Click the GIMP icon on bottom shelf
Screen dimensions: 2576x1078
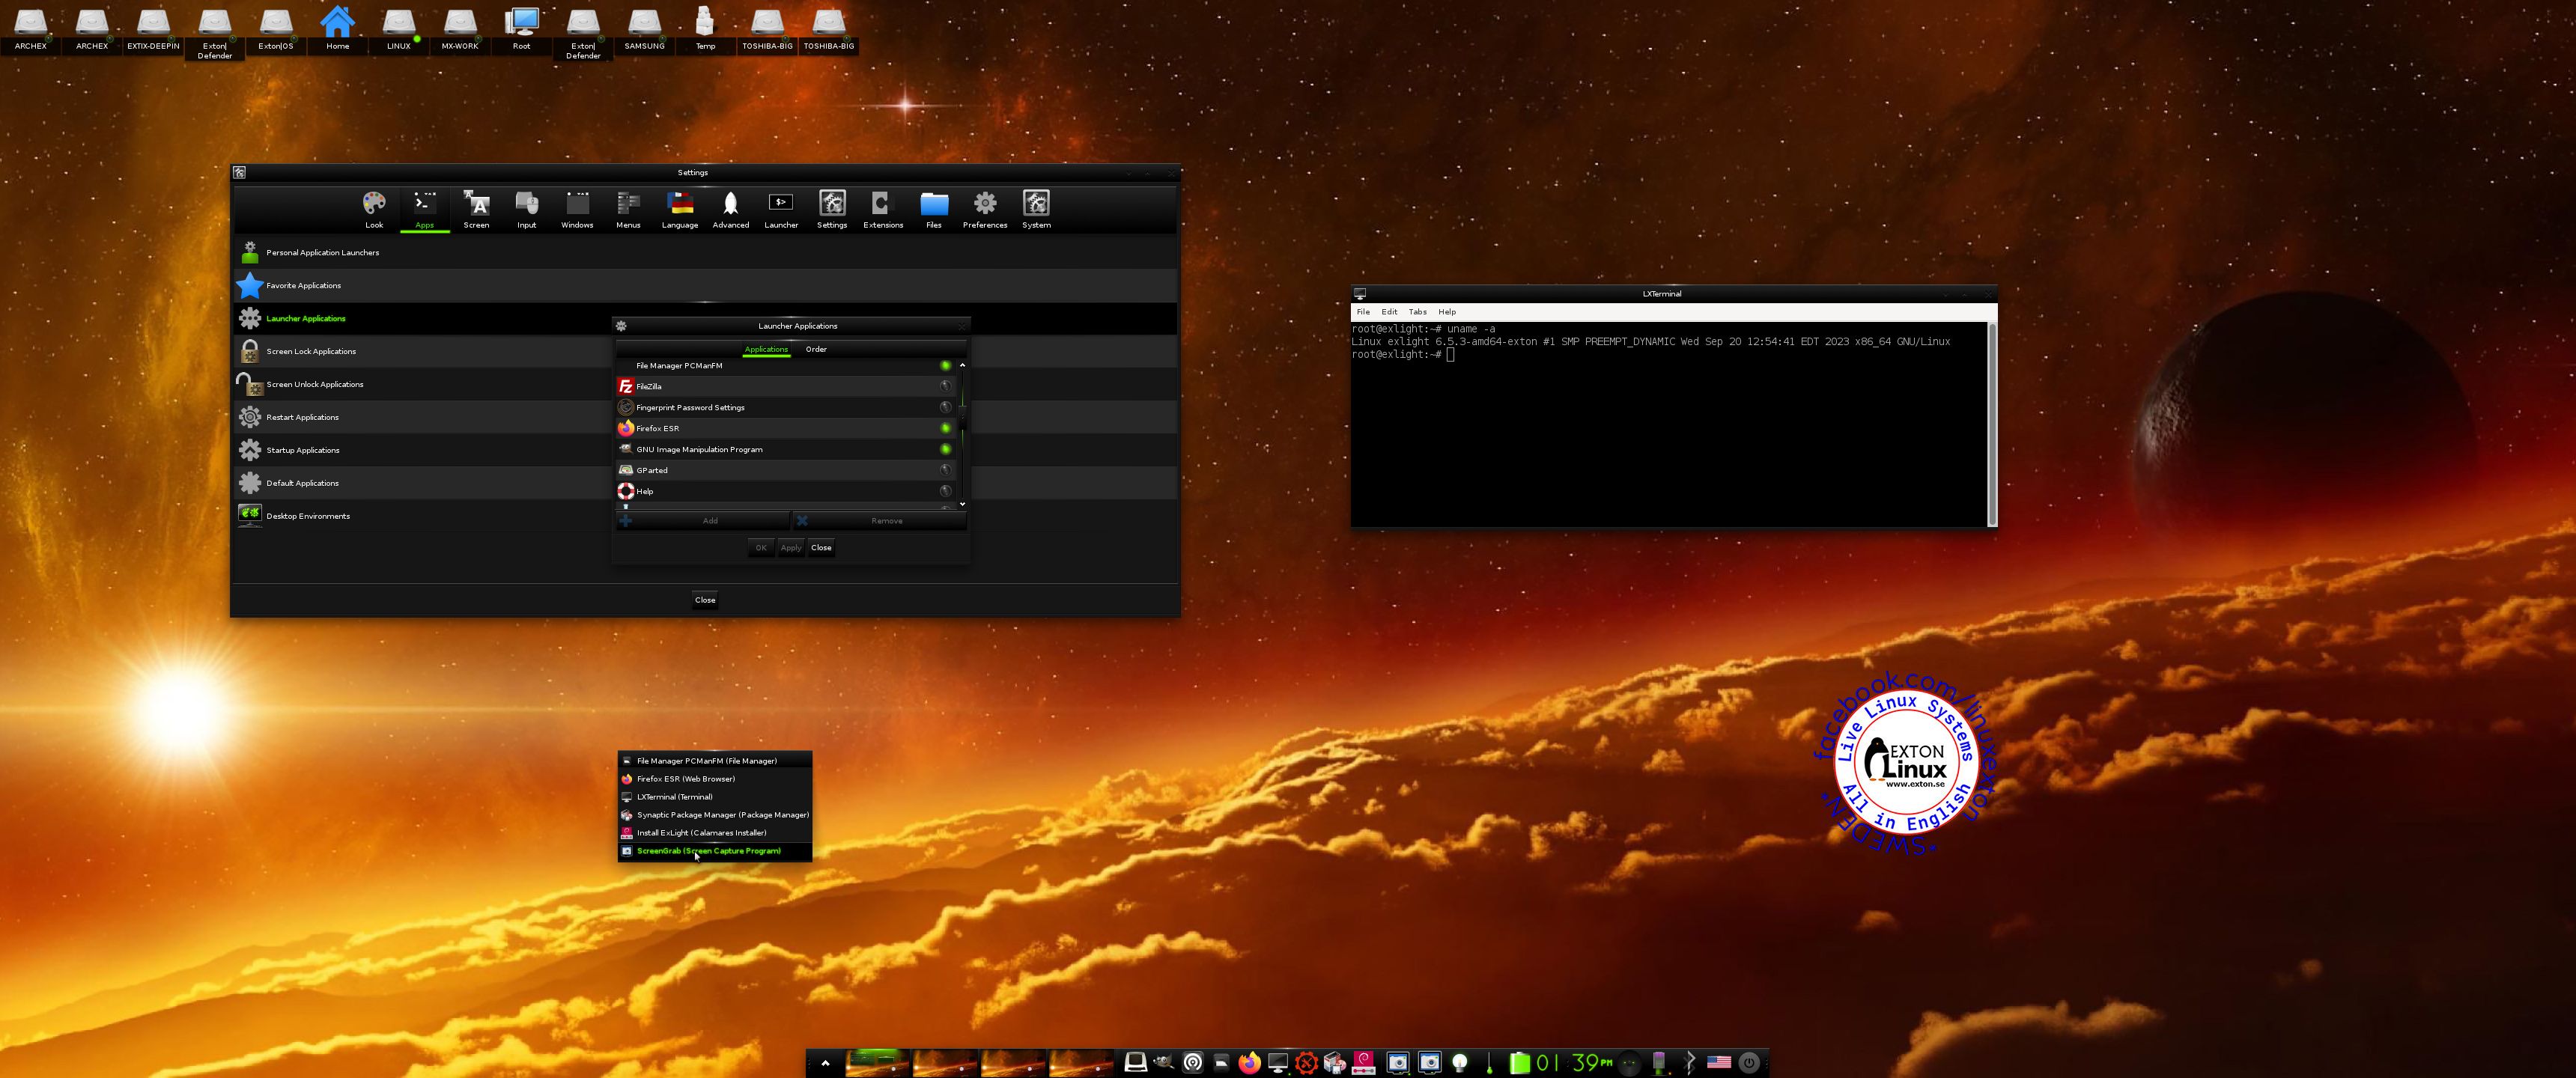pyautogui.click(x=1163, y=1062)
